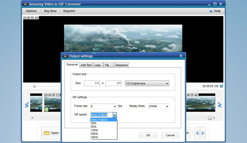Click the Open folder icon
The width and height of the screenshot is (247, 143).
[x=47, y=133]
